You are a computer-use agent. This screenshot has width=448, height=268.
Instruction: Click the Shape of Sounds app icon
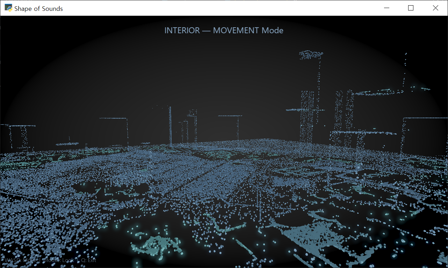tap(8, 8)
